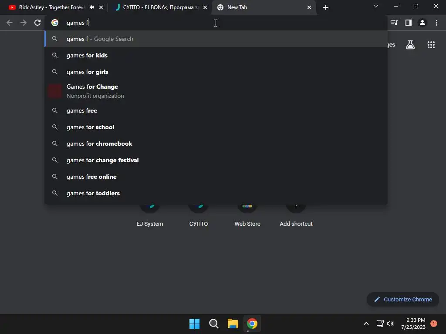Open the EJ System shortcut
This screenshot has width=446, height=334.
[x=150, y=216]
